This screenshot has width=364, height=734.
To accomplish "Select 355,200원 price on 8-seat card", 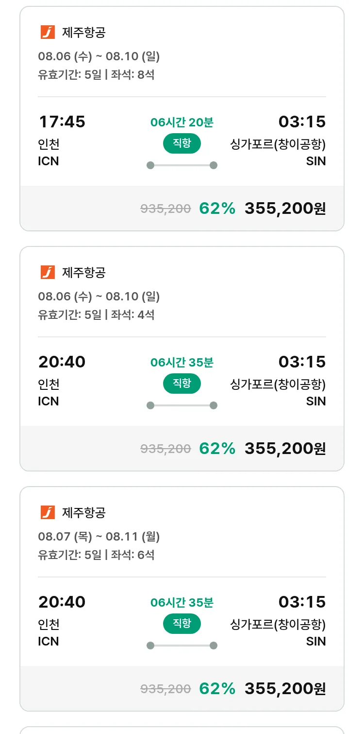I will (285, 209).
